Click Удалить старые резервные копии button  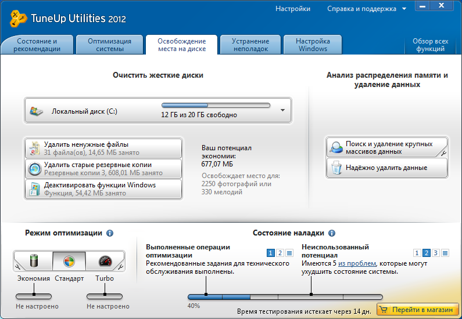[x=103, y=168]
